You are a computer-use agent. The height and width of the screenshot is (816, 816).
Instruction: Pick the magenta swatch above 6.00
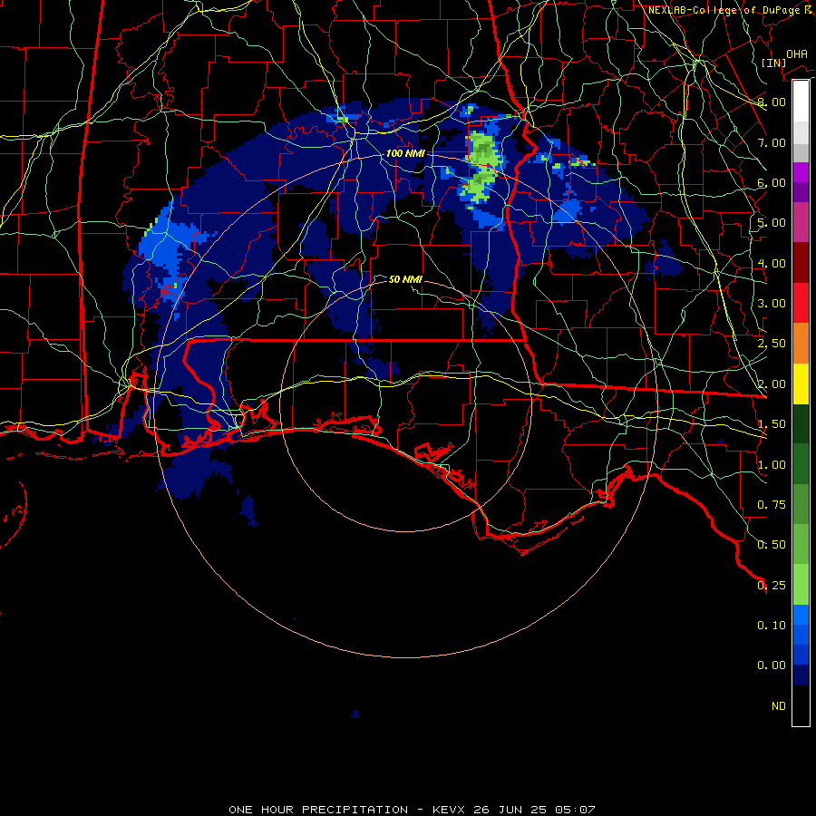point(801,172)
